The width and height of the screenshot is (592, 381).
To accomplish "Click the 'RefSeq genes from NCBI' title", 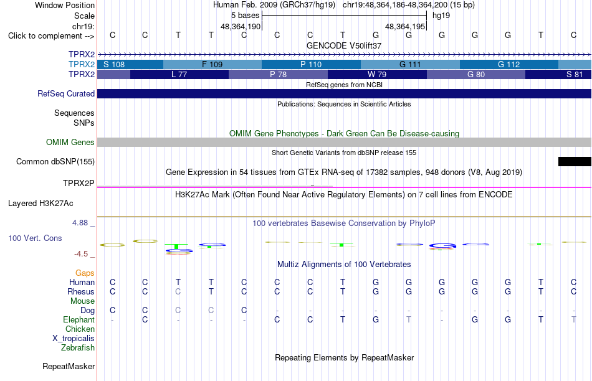I will click(344, 85).
